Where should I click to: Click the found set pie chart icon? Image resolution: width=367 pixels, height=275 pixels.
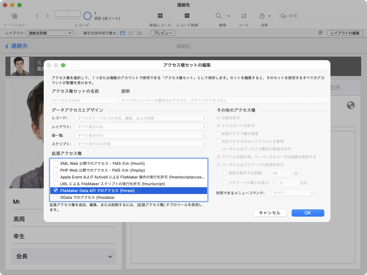(87, 16)
